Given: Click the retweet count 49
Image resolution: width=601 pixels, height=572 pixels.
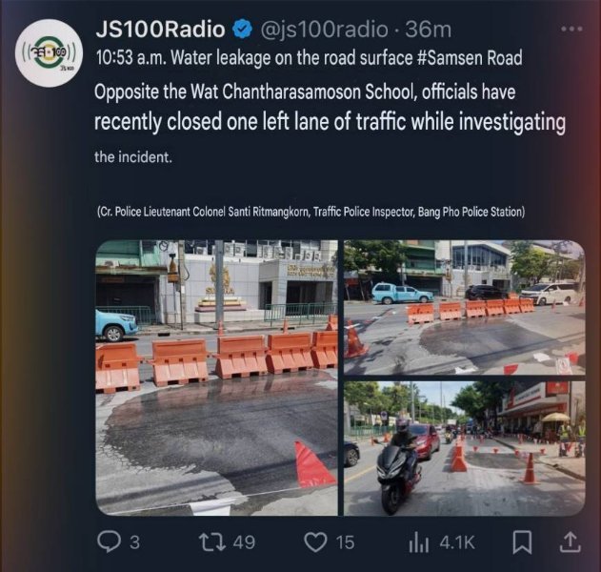Looking at the screenshot, I should click(x=244, y=542).
